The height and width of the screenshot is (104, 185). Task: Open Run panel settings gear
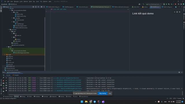click(x=179, y=72)
